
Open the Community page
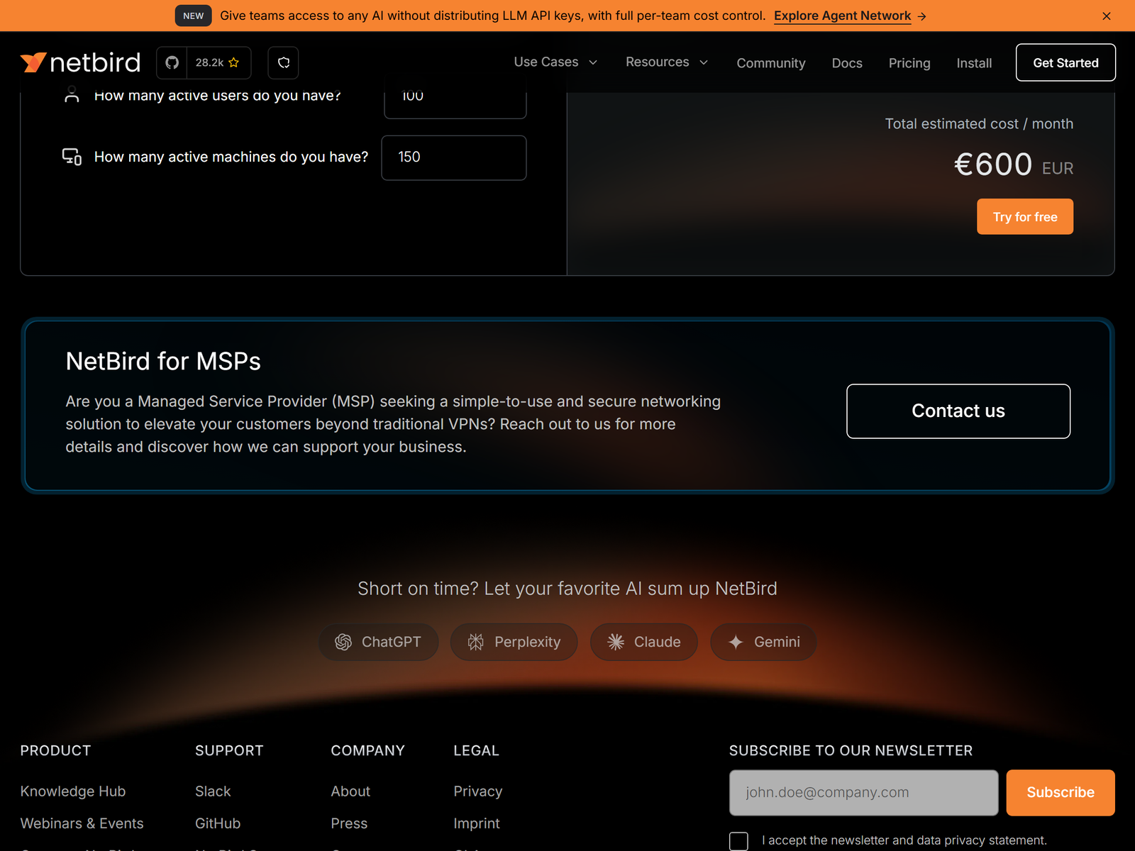click(771, 63)
